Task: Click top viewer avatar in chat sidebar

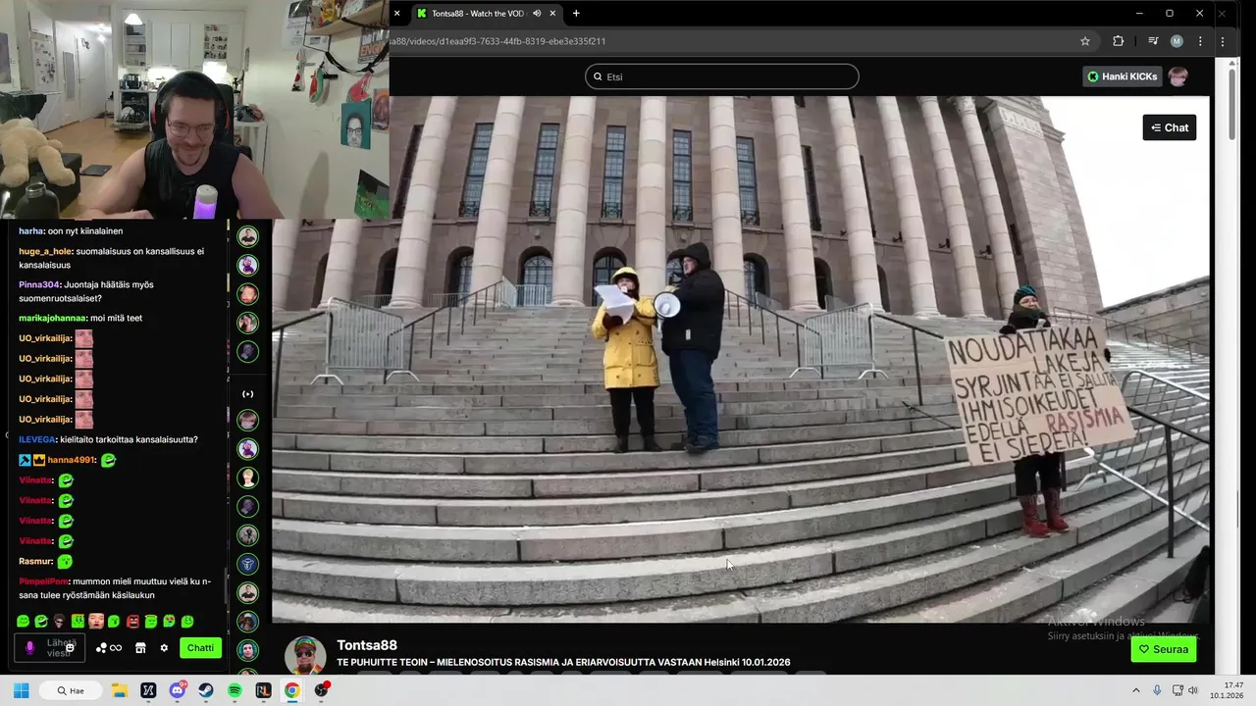Action: pyautogui.click(x=247, y=235)
